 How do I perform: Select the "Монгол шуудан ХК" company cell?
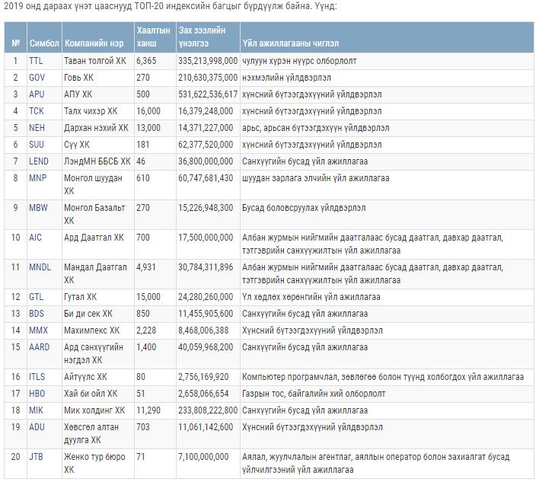[x=93, y=184]
